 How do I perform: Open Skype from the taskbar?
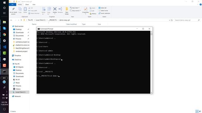4,28
